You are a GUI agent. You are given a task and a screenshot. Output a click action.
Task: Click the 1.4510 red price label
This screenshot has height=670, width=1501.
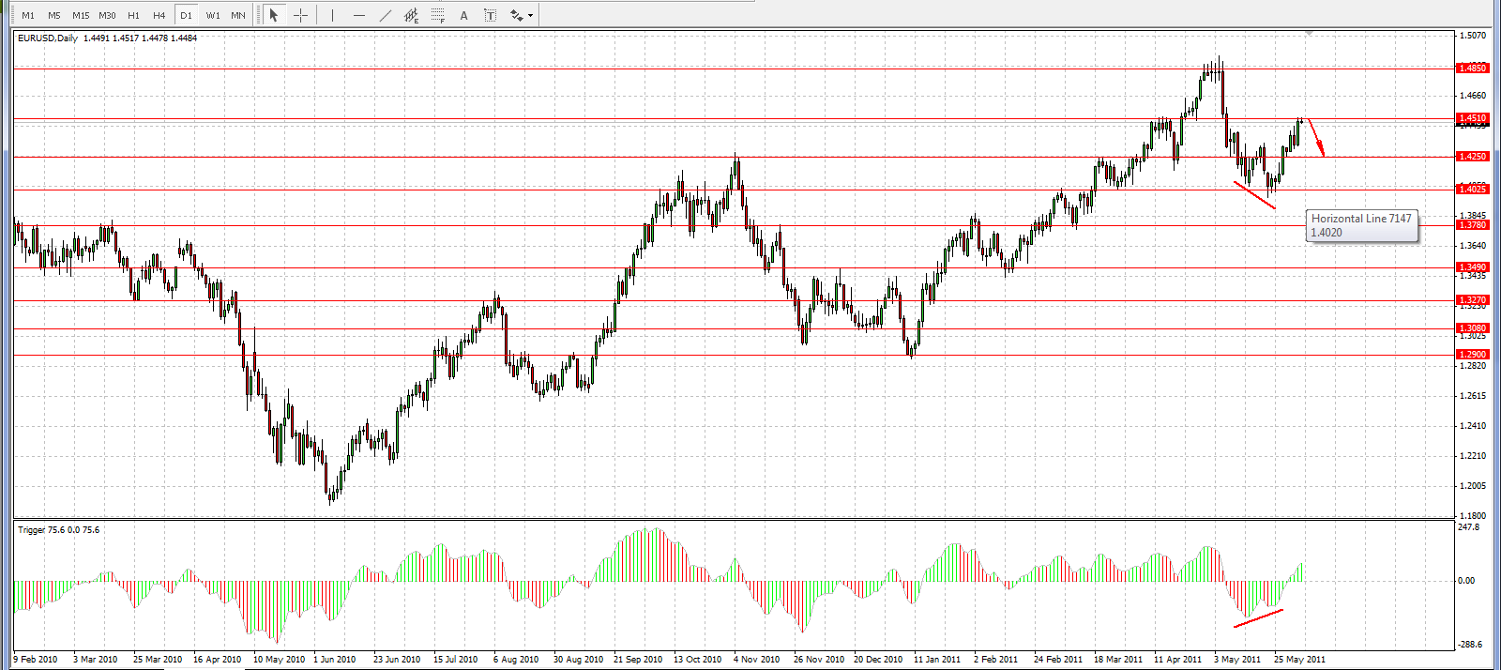point(1472,118)
